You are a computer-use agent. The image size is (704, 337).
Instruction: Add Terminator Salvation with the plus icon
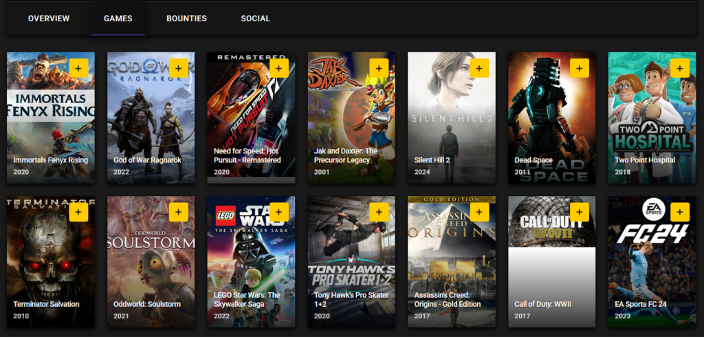coord(78,212)
